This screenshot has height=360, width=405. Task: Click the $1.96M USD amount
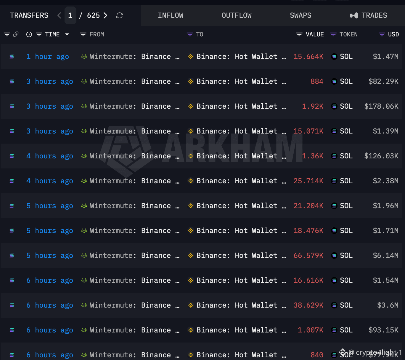point(385,206)
